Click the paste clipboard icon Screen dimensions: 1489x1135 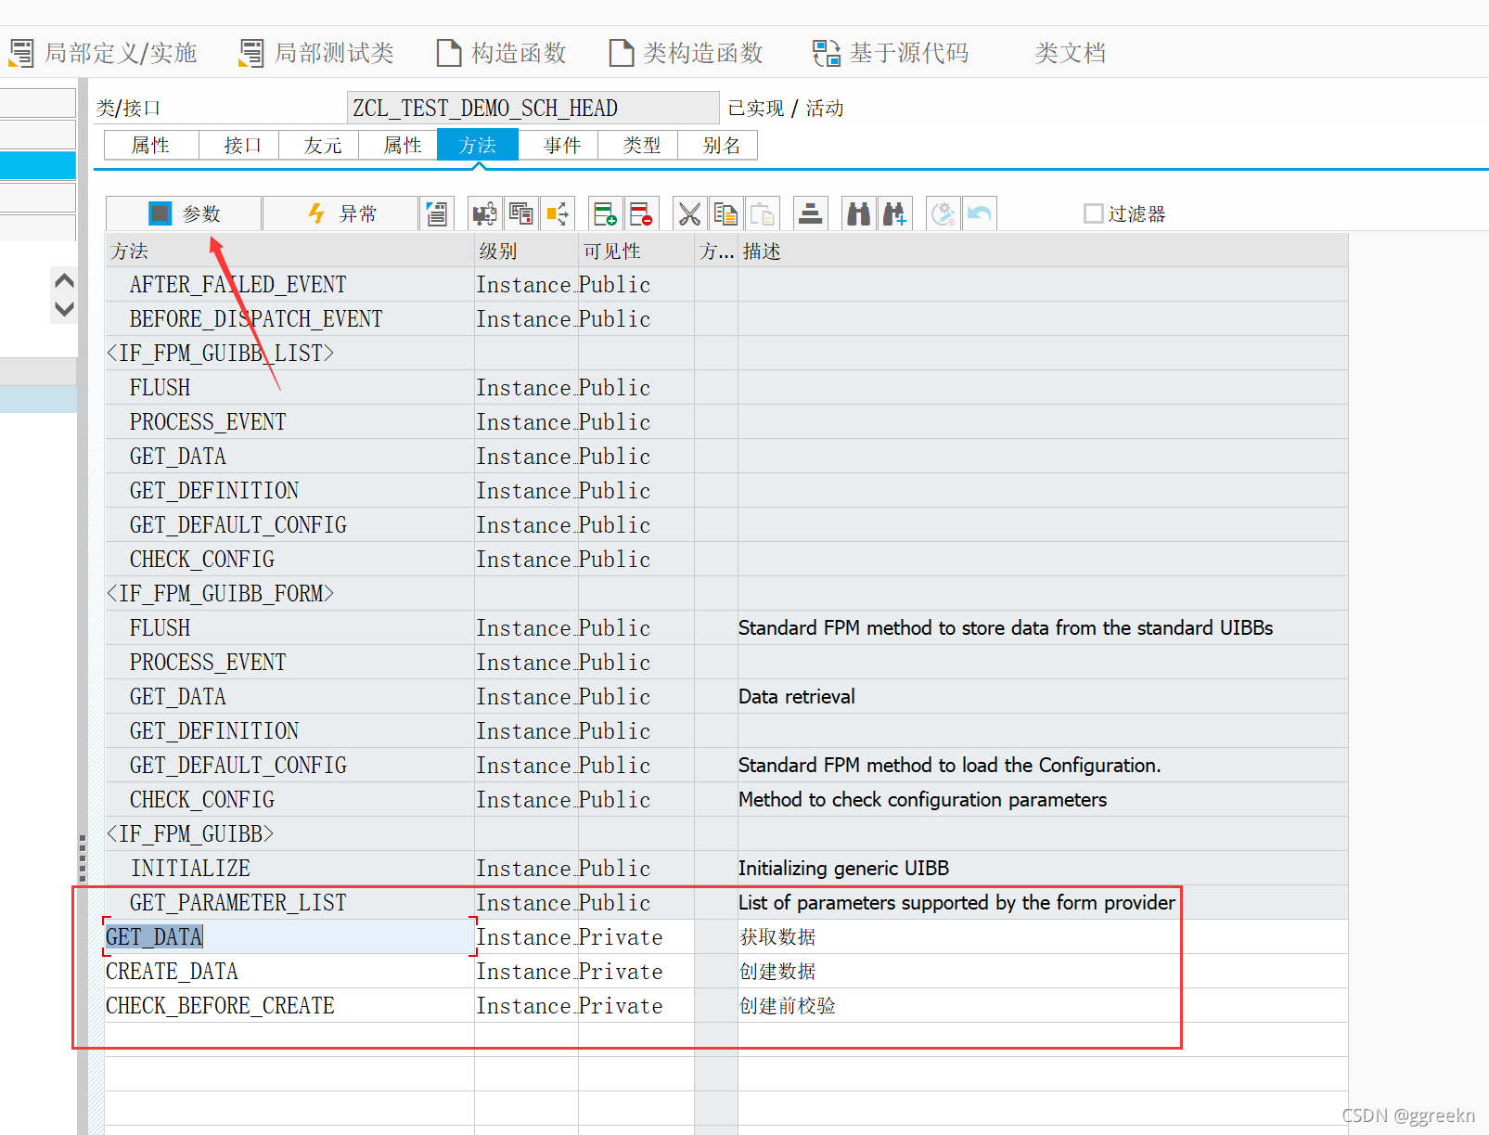click(763, 213)
